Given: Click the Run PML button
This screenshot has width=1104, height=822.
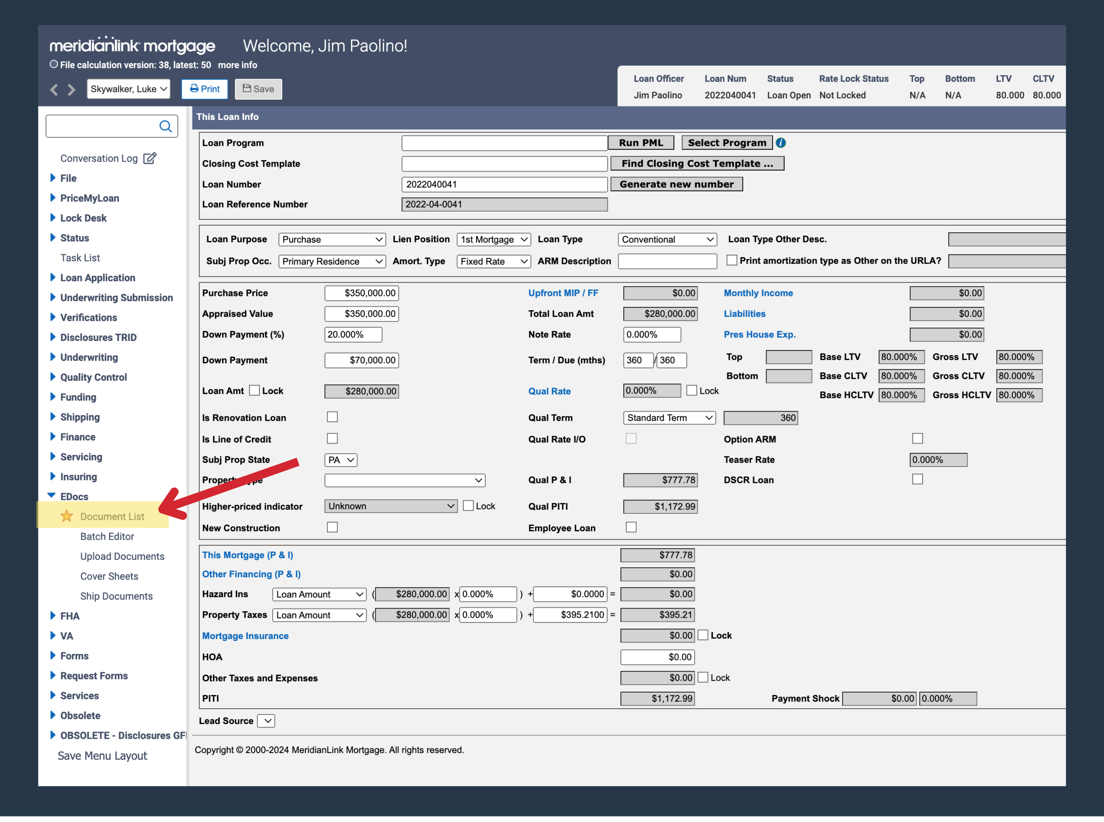Looking at the screenshot, I should 641,143.
